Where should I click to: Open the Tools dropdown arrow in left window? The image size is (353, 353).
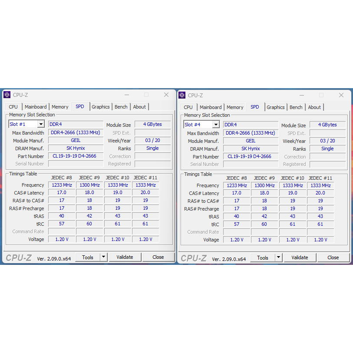[x=103, y=257]
